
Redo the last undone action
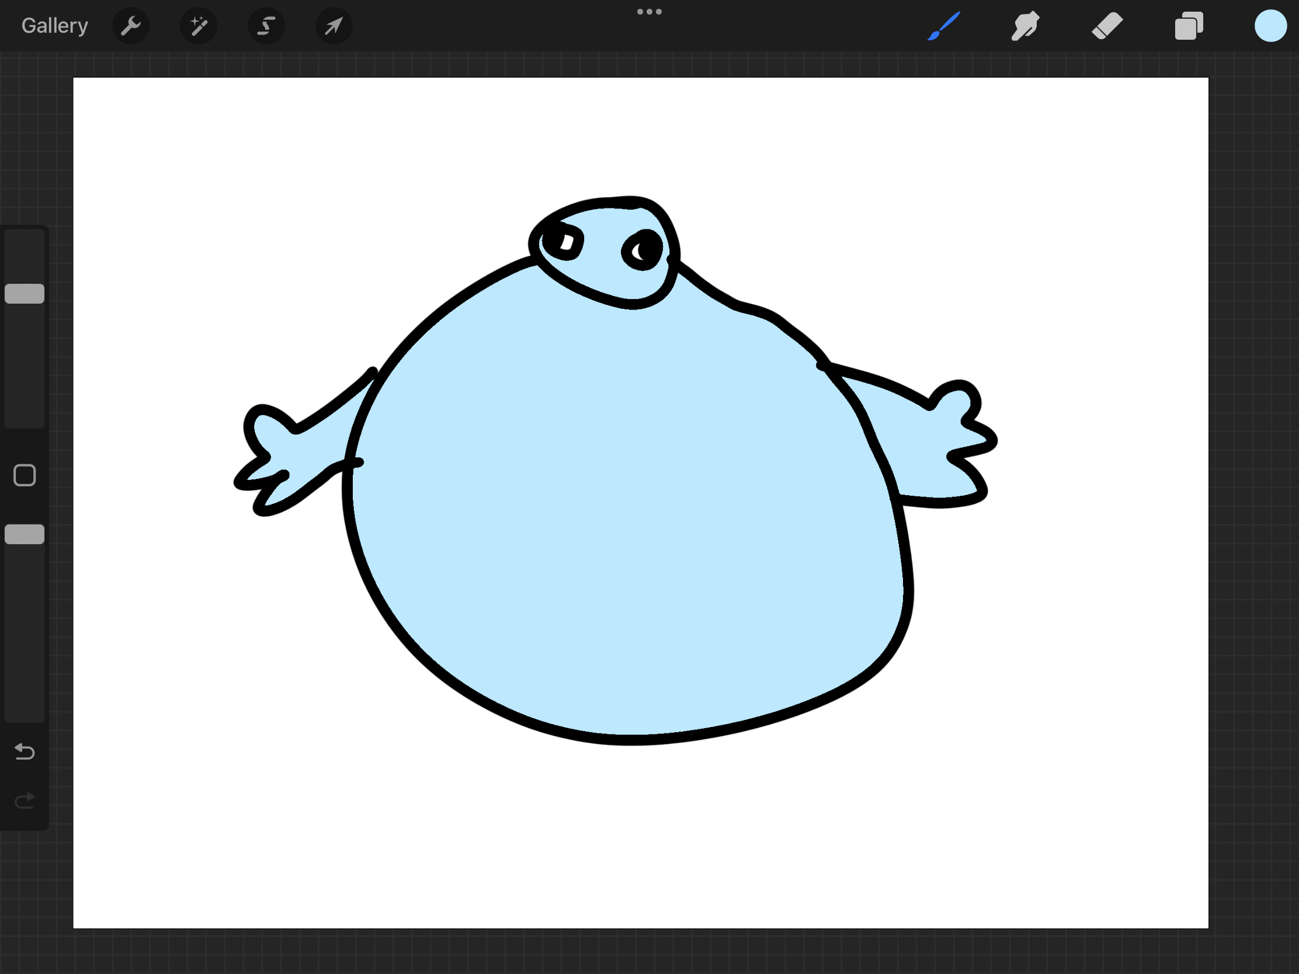(x=25, y=801)
